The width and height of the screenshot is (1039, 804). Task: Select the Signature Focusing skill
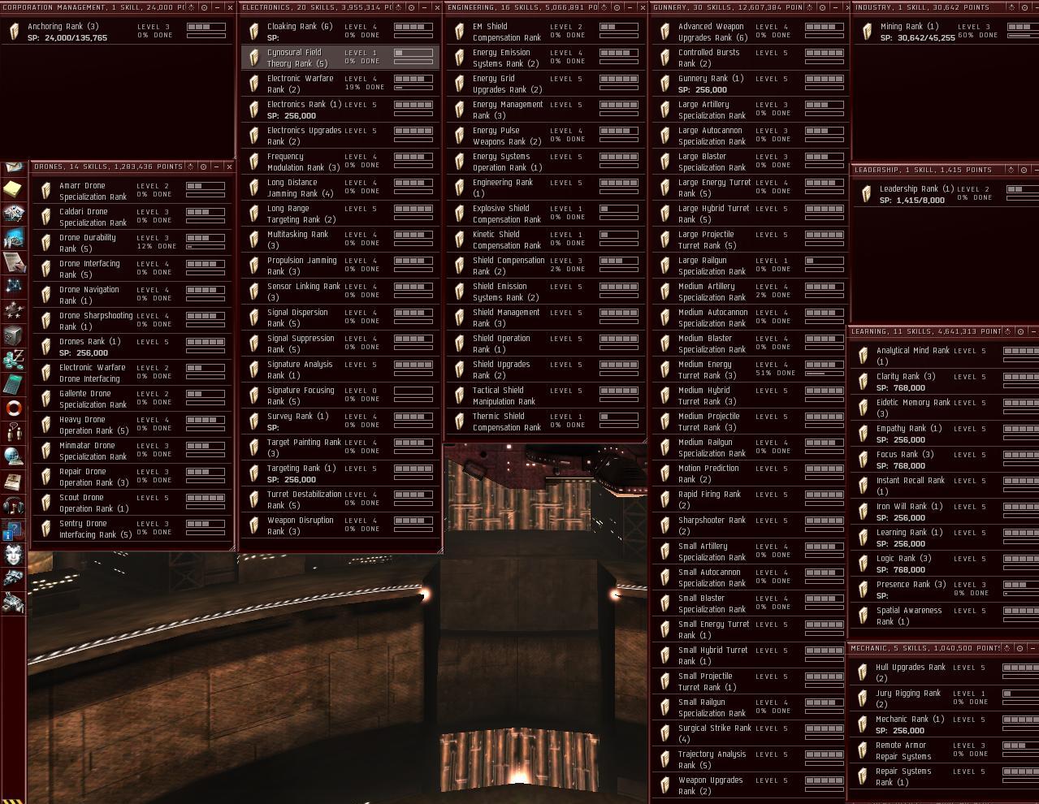click(x=340, y=396)
